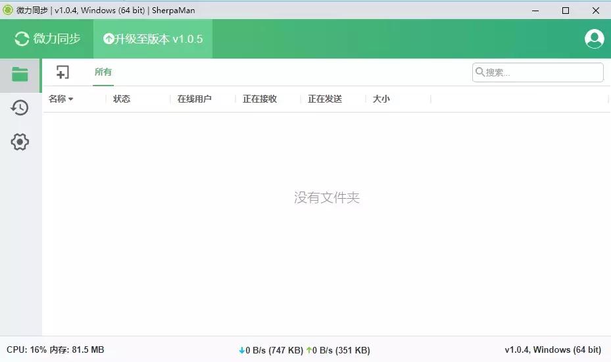Sort by 名称 column dropdown arrow

pyautogui.click(x=70, y=99)
